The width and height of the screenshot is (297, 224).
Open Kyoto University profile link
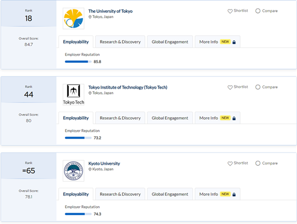(104, 164)
